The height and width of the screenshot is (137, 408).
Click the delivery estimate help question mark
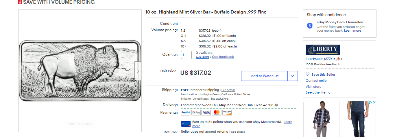[x=276, y=105]
